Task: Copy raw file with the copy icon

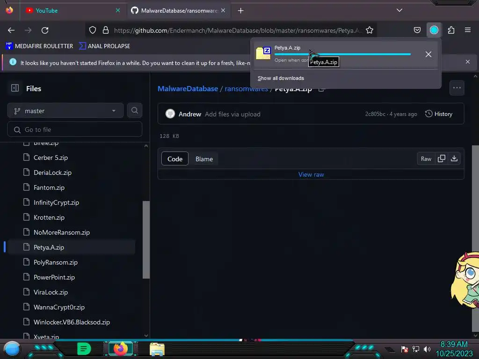Action: click(x=441, y=158)
